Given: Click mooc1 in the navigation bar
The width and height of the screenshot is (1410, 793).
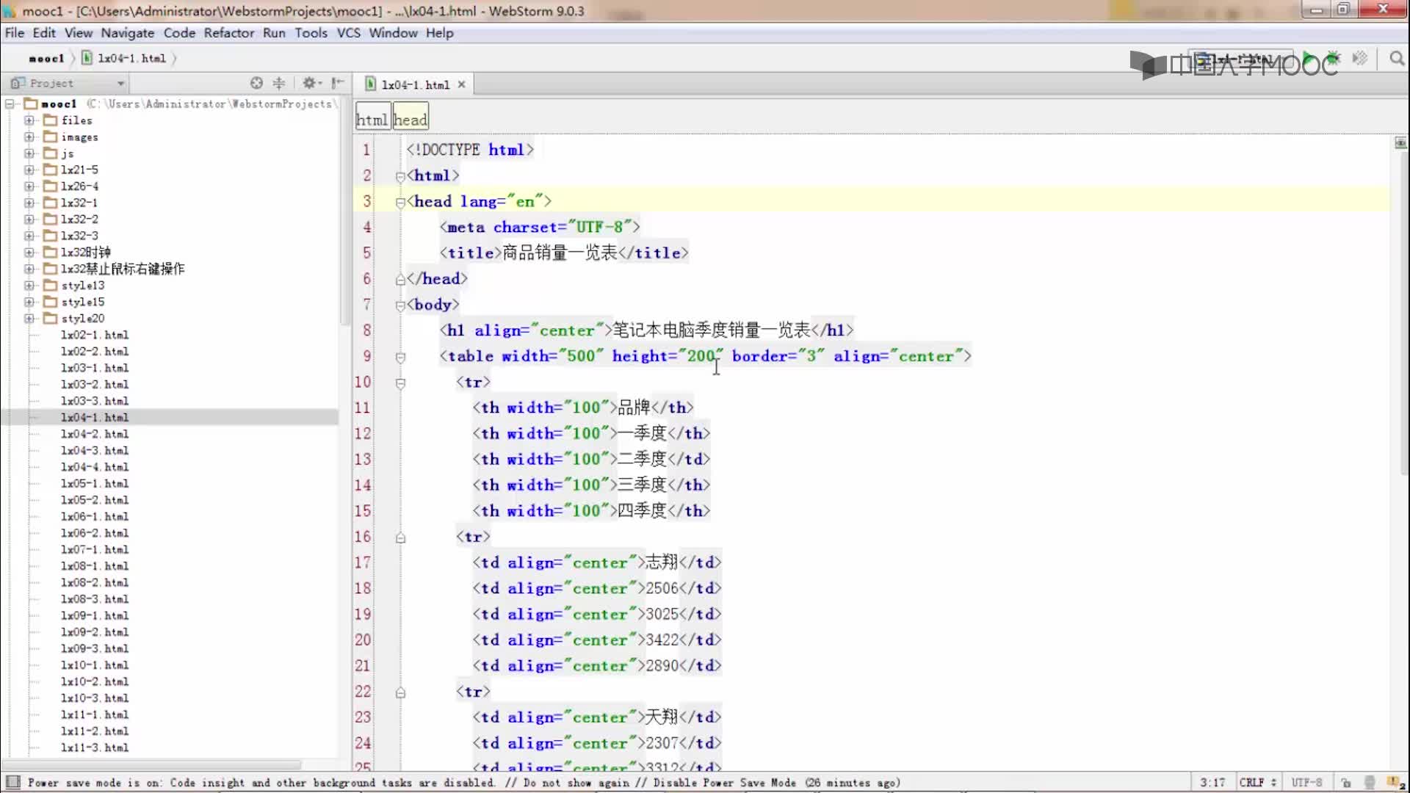Looking at the screenshot, I should 46,59.
